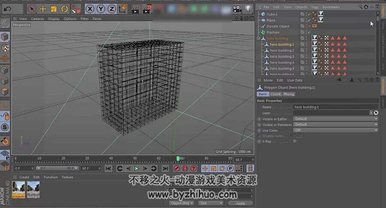The width and height of the screenshot is (386, 208).
Task: Open viewport Panel menu
Action: click(x=97, y=19)
